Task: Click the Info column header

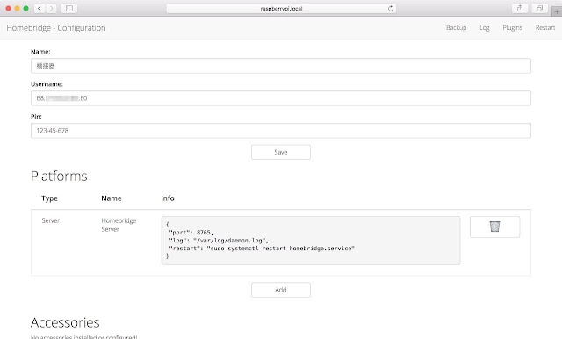Action: [x=168, y=198]
